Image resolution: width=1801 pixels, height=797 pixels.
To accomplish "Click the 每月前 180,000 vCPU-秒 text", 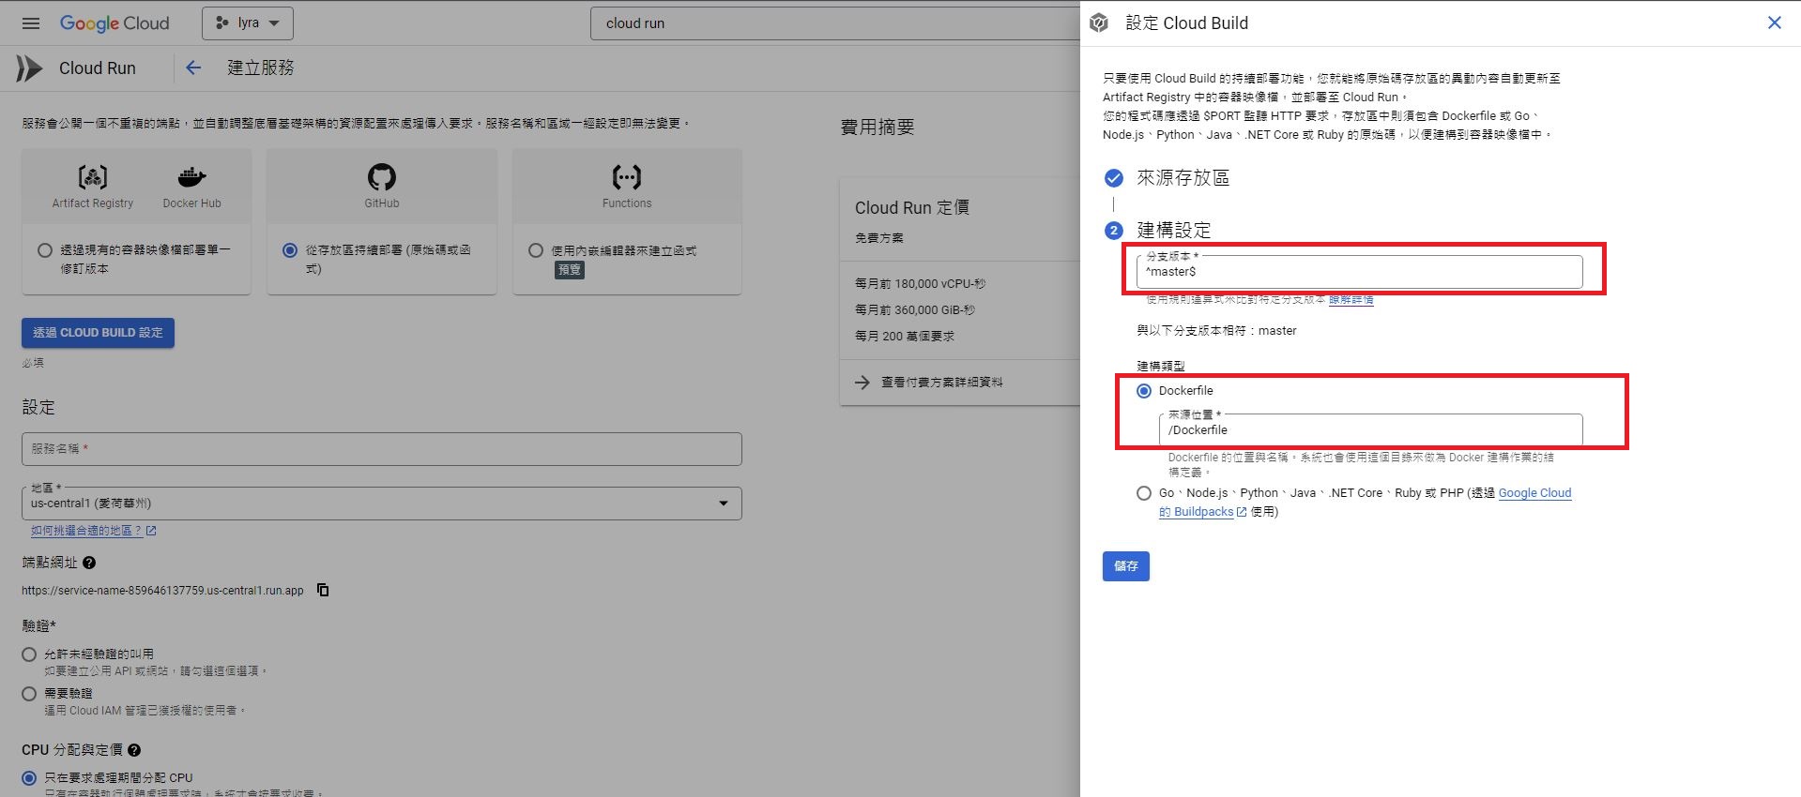I will tap(920, 283).
